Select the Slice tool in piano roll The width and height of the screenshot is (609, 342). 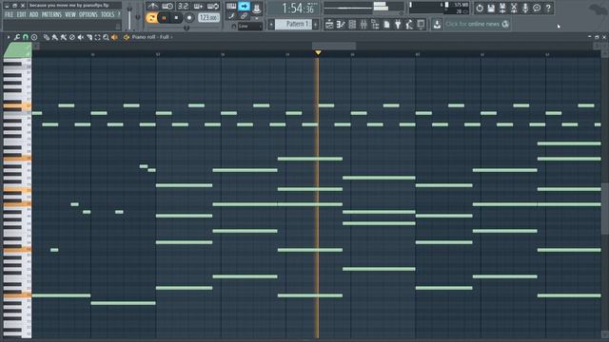point(88,37)
